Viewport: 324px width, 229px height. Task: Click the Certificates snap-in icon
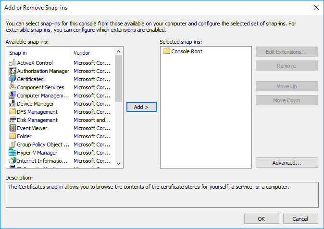(x=12, y=79)
